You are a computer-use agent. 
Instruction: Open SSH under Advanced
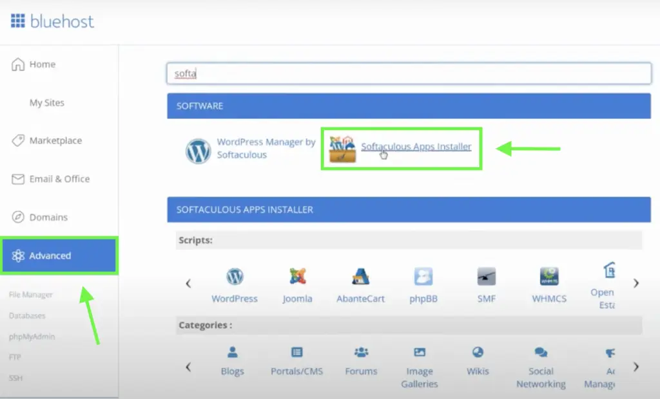tap(15, 378)
